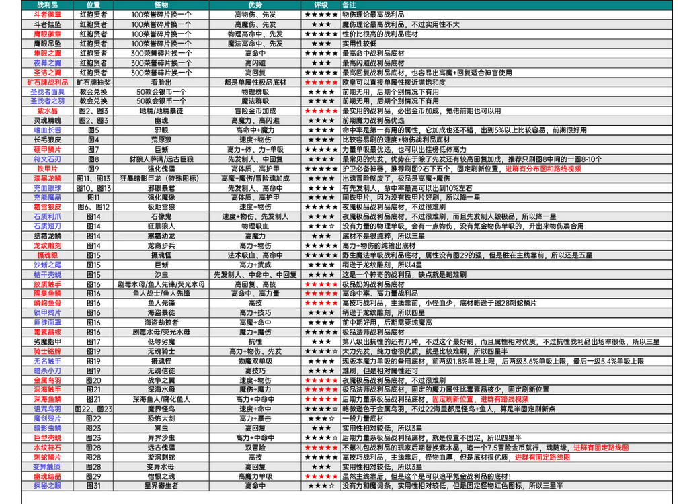Select the 怪物 column header

click(x=161, y=5)
